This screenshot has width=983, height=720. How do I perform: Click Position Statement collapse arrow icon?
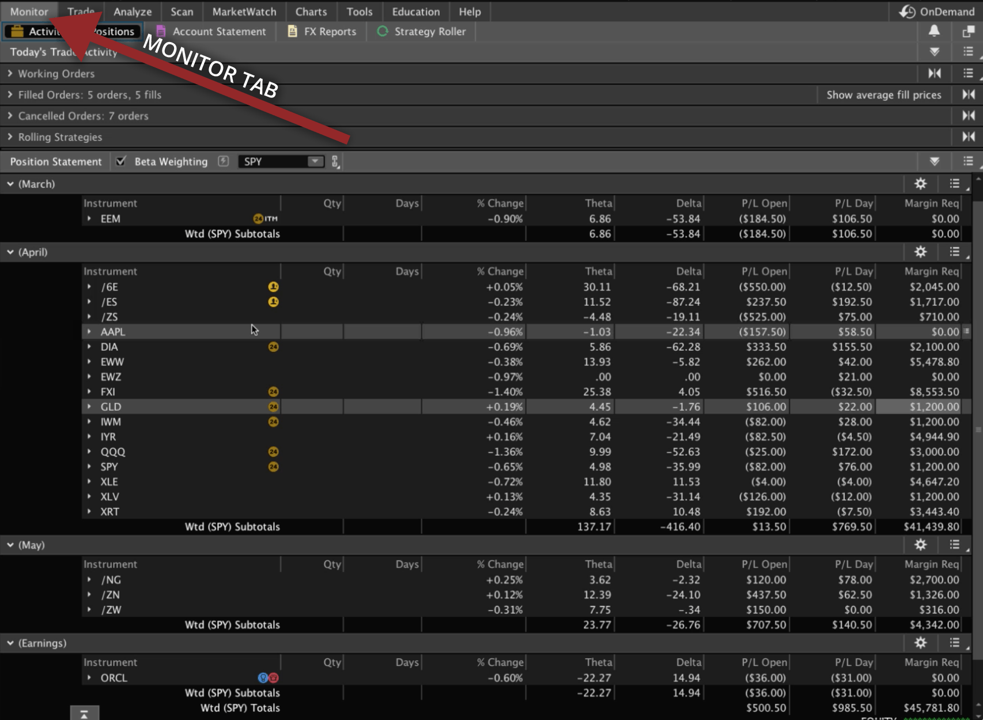[x=935, y=161]
